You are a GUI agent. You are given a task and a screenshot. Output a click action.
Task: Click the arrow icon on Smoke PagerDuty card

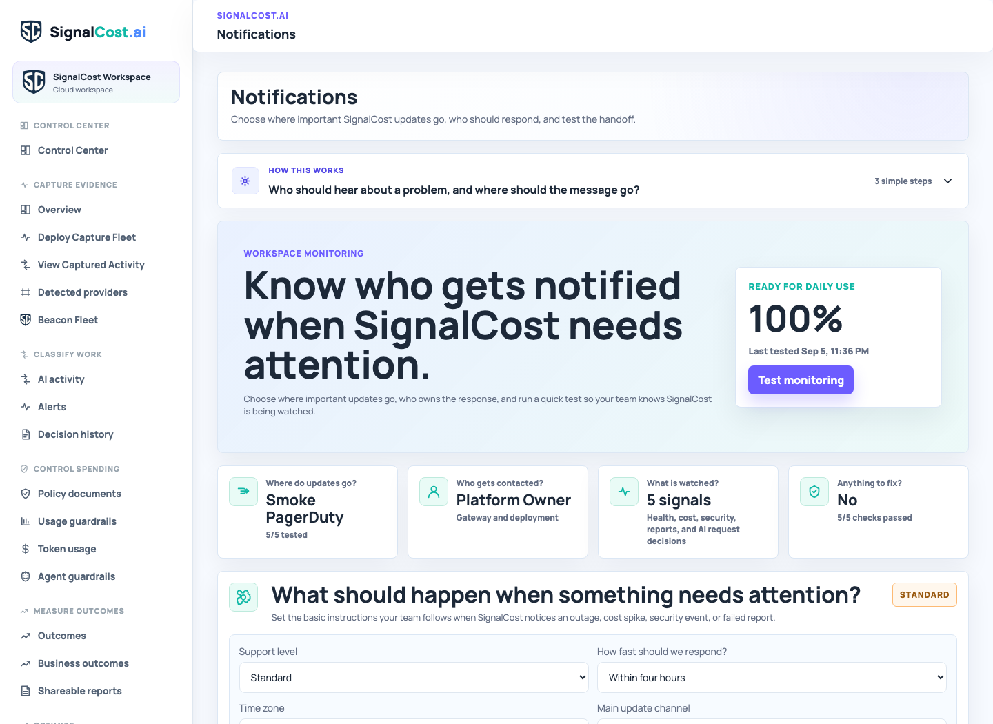tap(243, 492)
